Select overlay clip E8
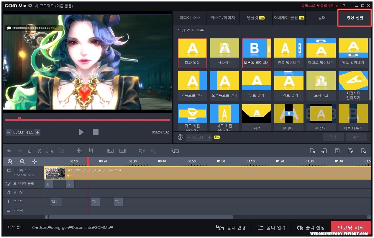This screenshot has width=374, height=238. (49, 184)
